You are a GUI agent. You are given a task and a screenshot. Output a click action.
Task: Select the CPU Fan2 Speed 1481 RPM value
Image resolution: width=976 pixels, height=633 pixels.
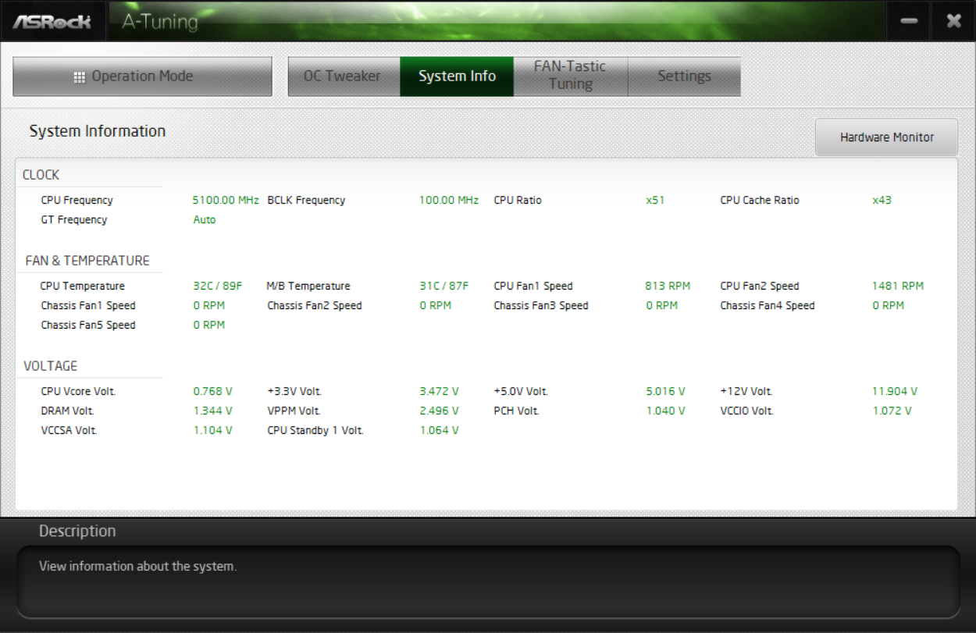tap(898, 286)
